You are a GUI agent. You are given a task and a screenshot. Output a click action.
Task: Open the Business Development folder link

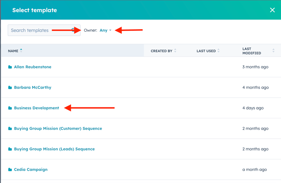click(x=36, y=108)
